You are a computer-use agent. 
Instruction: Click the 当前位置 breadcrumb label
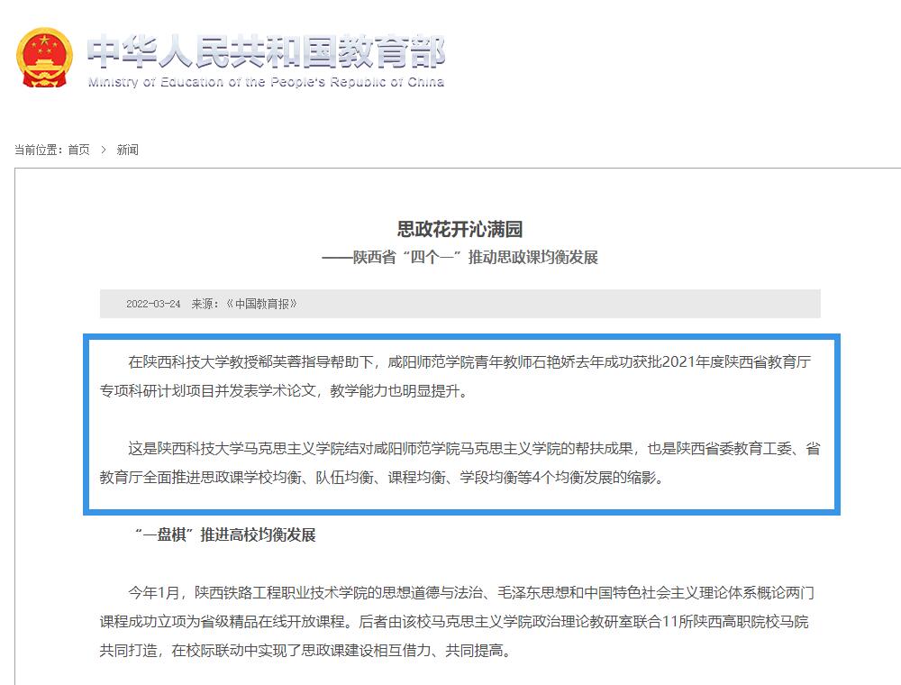(39, 150)
